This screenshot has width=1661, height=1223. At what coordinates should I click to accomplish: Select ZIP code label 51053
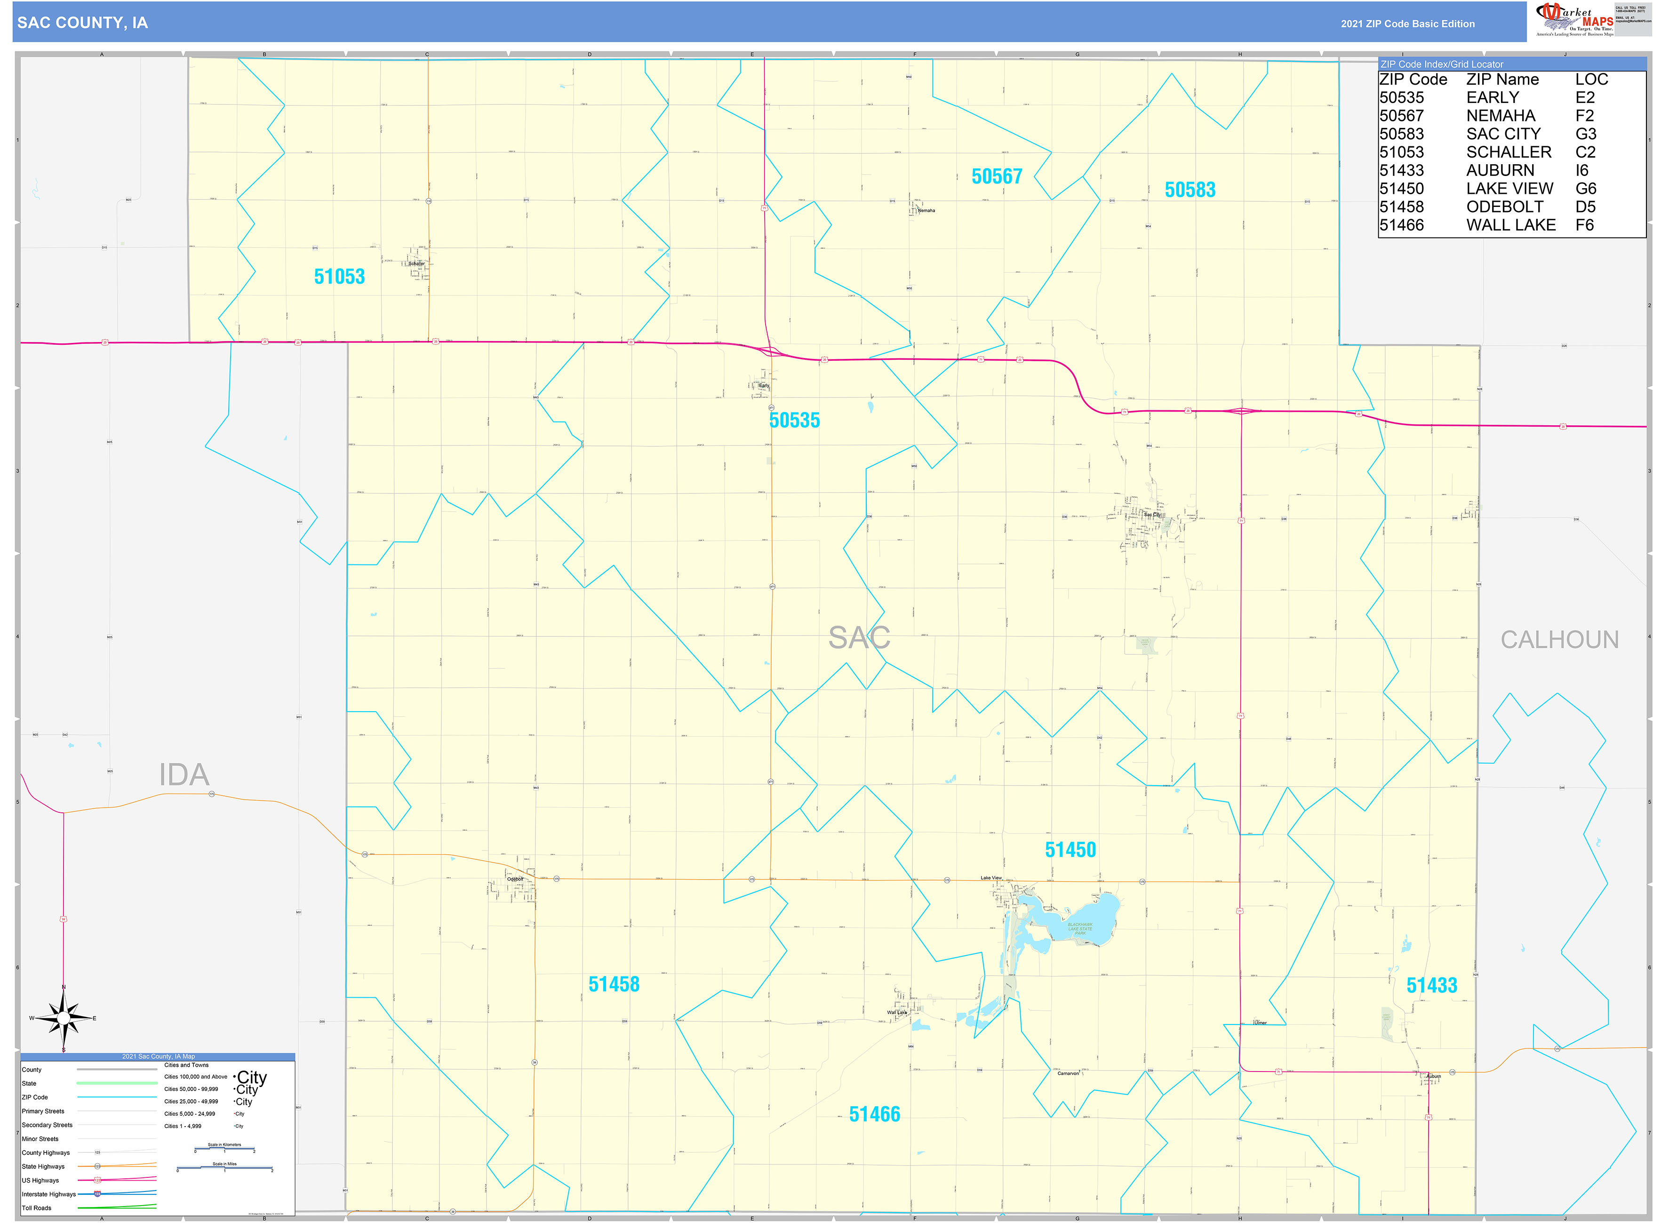tap(339, 277)
